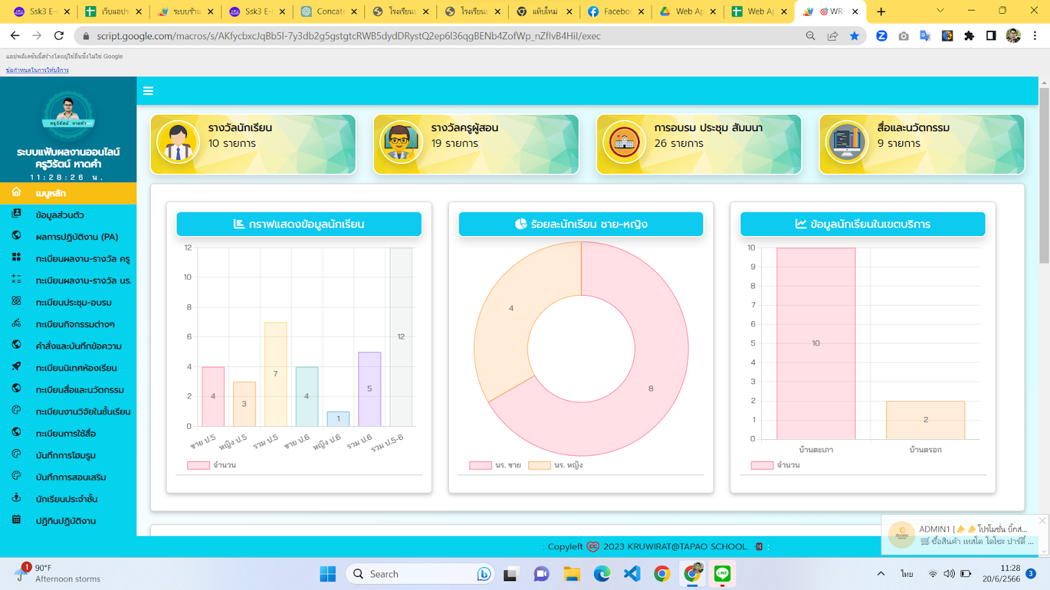1050x590 pixels.
Task: Click the training seminar school icon
Action: 623,142
